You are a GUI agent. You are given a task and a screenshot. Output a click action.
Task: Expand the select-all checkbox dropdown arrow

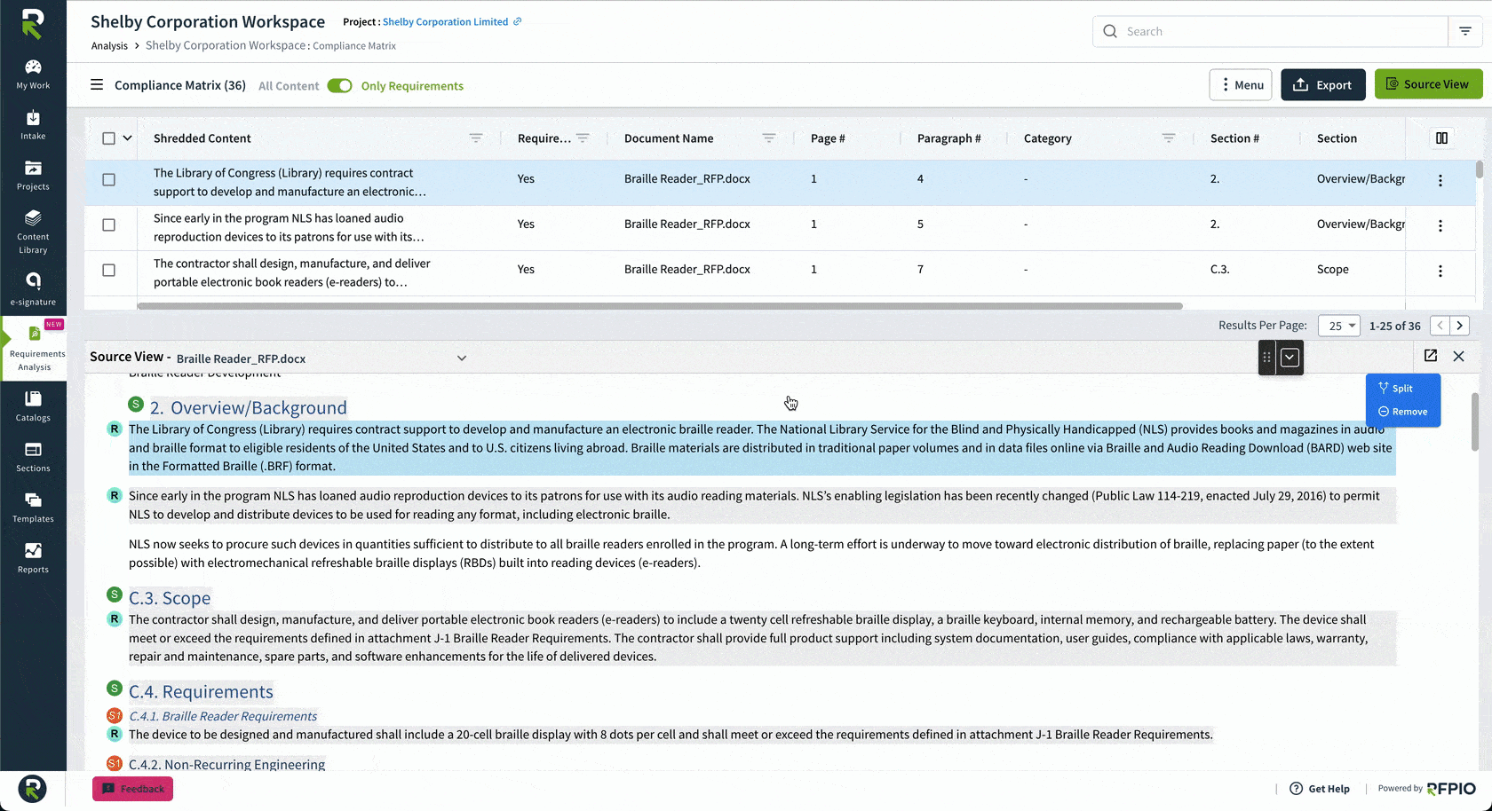(x=127, y=138)
